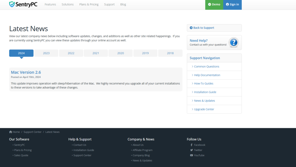Switch to the 2022 news tab

tap(71, 53)
